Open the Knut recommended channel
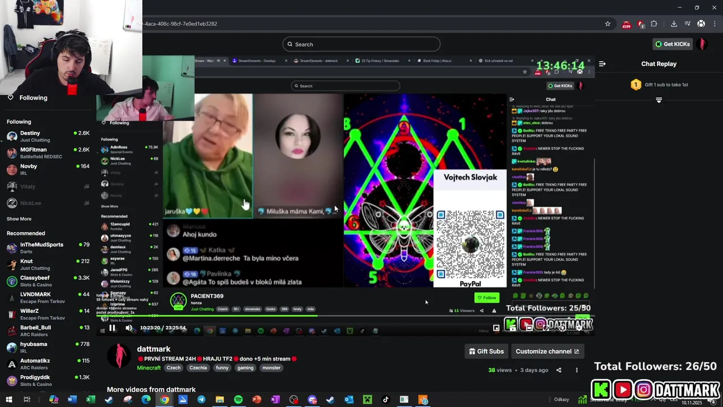The image size is (723, 407). (48, 265)
